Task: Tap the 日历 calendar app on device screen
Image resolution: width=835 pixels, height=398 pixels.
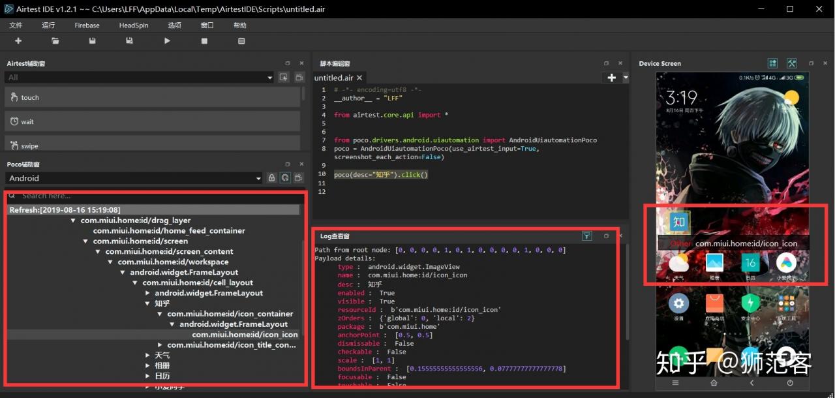Action: (x=750, y=263)
